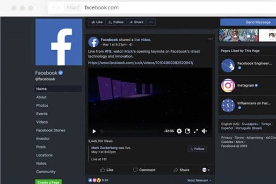Screen dimensions: 276x184
Task: Open Community section in sidebar
Action: 46,172
